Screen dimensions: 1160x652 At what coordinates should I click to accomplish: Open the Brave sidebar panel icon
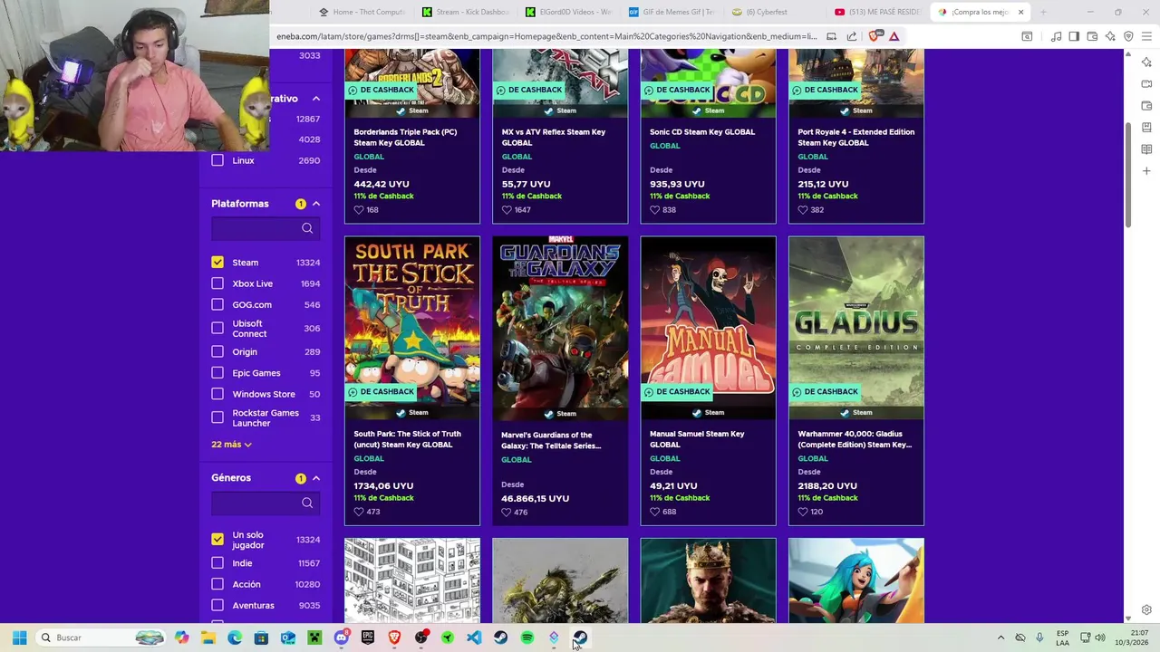[1074, 36]
